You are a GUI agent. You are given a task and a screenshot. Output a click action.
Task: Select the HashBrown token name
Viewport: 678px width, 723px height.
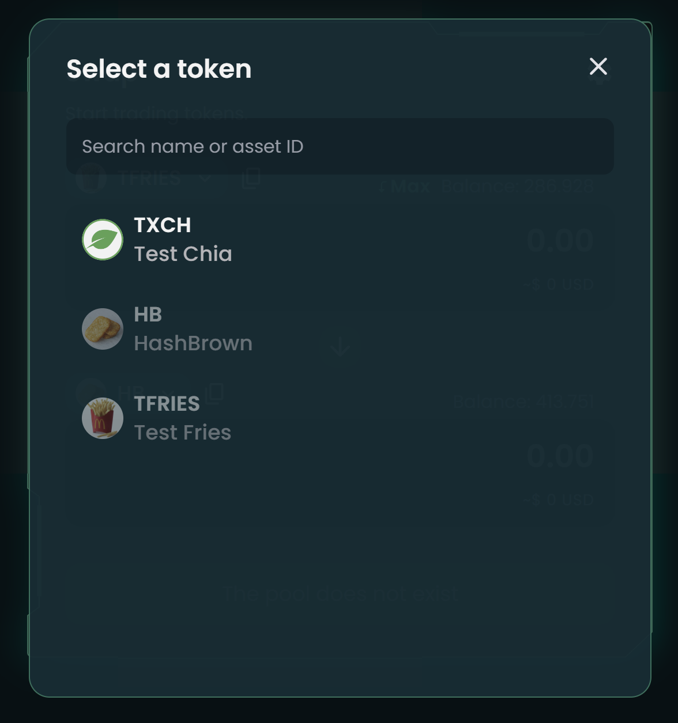click(193, 343)
